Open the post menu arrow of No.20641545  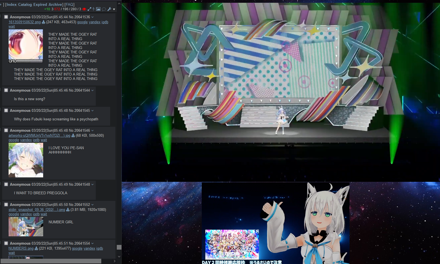coord(92,111)
